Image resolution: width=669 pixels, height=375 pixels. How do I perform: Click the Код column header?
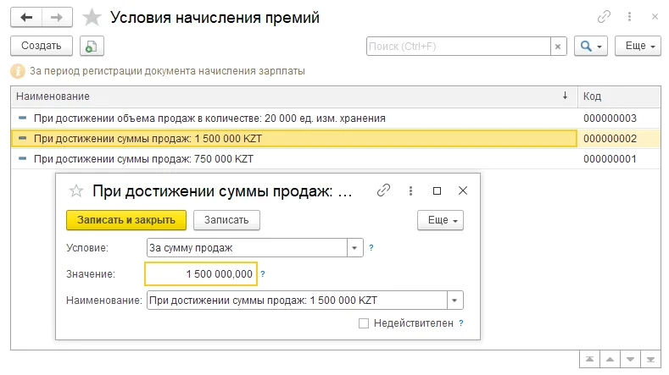(619, 97)
